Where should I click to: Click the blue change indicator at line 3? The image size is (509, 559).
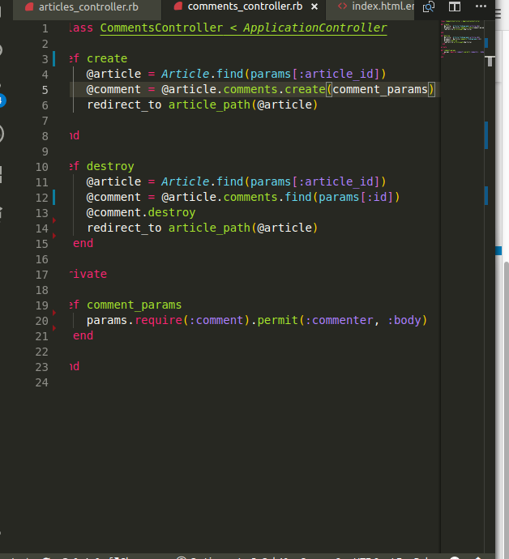(x=53, y=58)
